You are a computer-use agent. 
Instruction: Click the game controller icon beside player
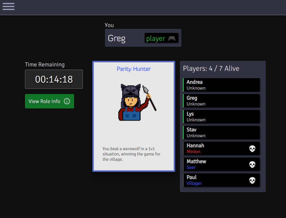click(x=172, y=38)
